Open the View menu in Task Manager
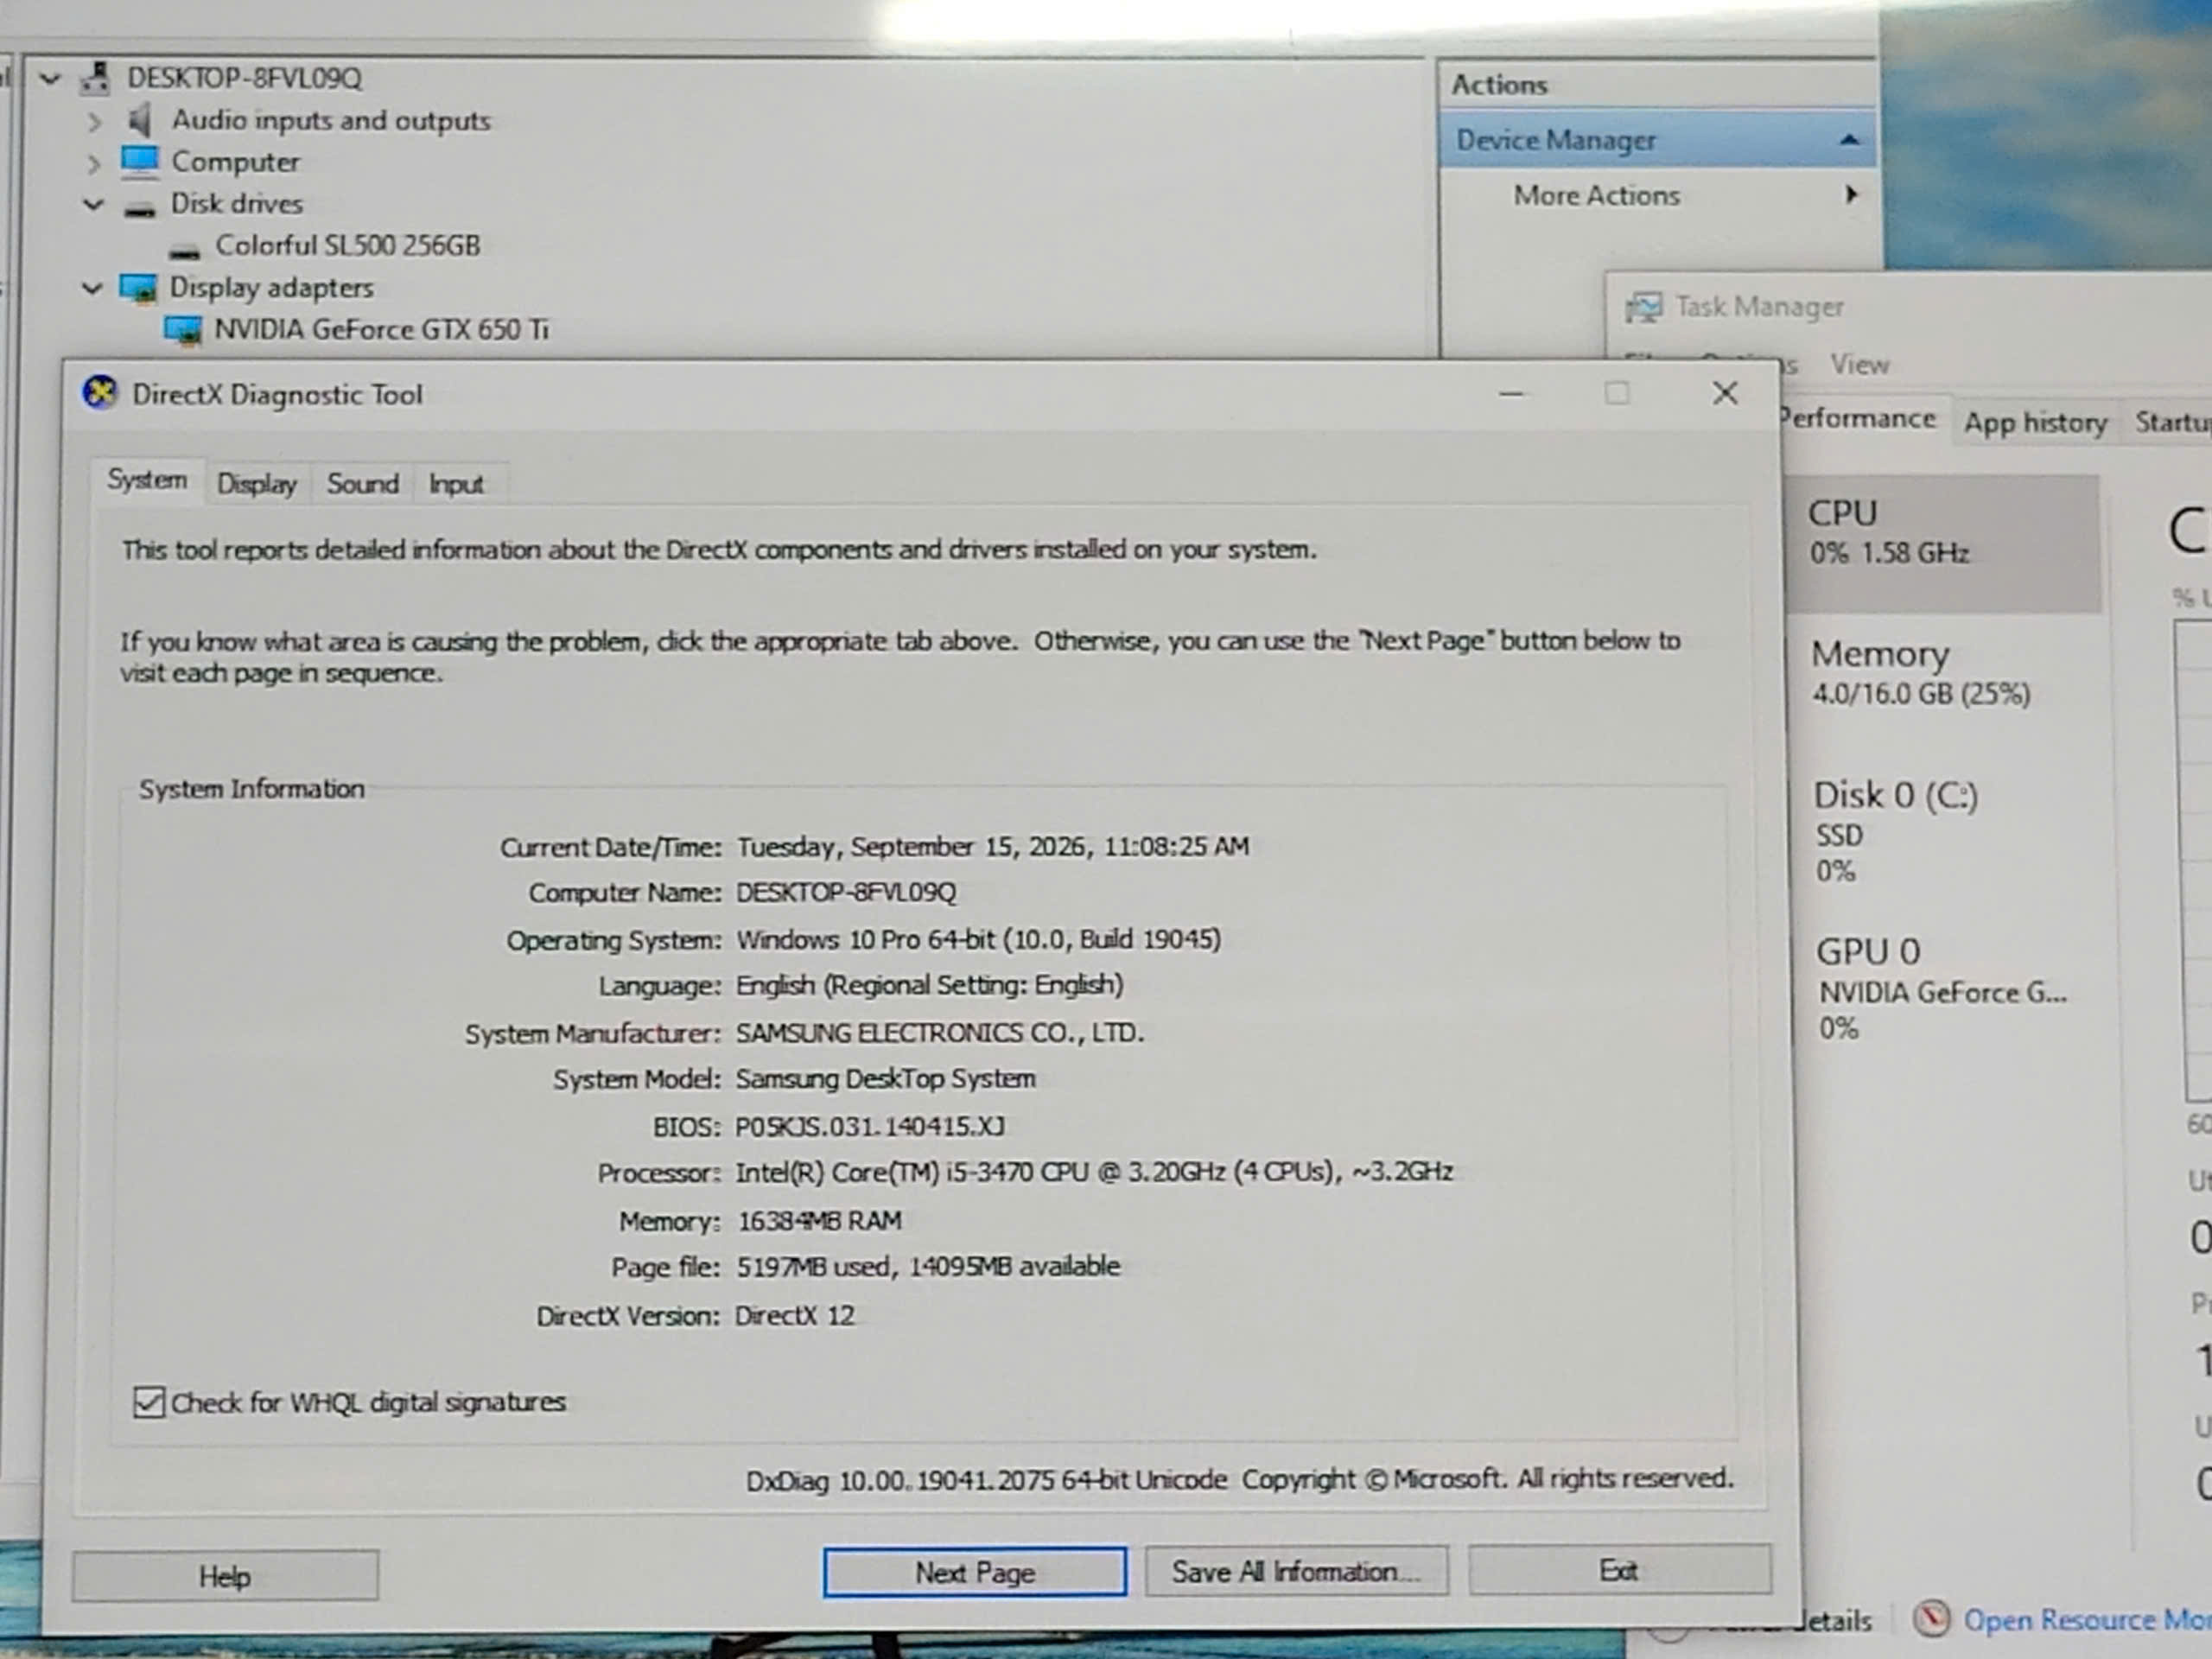 pyautogui.click(x=1860, y=364)
